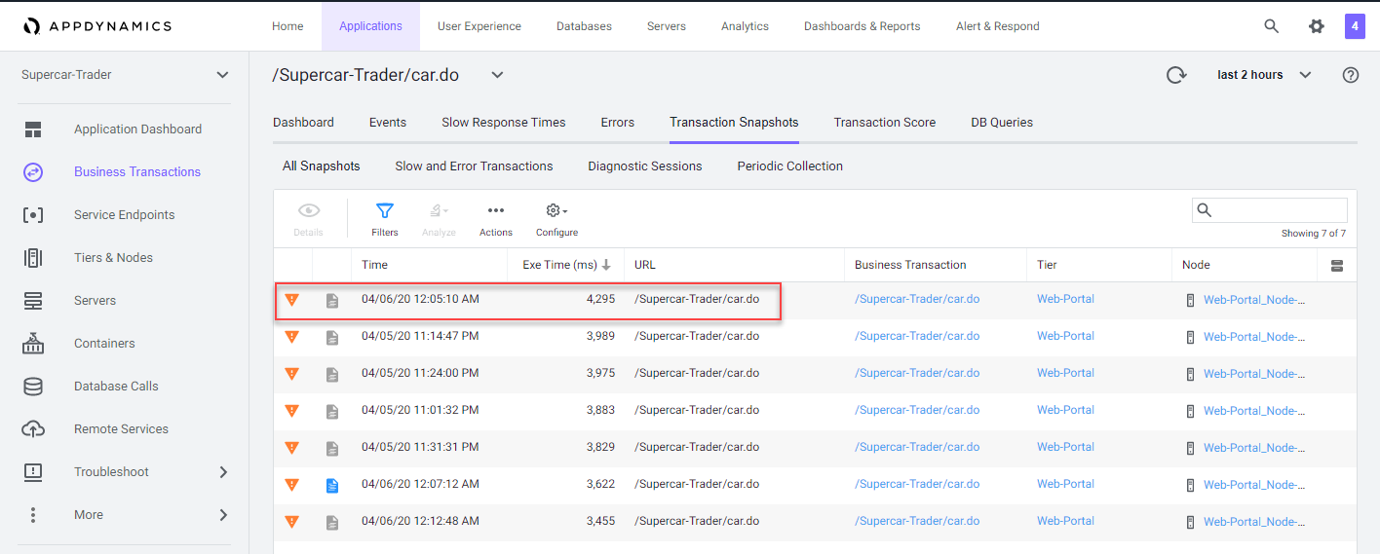Viewport: 1380px width, 554px height.
Task: Select the All Snapshots subtab
Action: pos(322,166)
